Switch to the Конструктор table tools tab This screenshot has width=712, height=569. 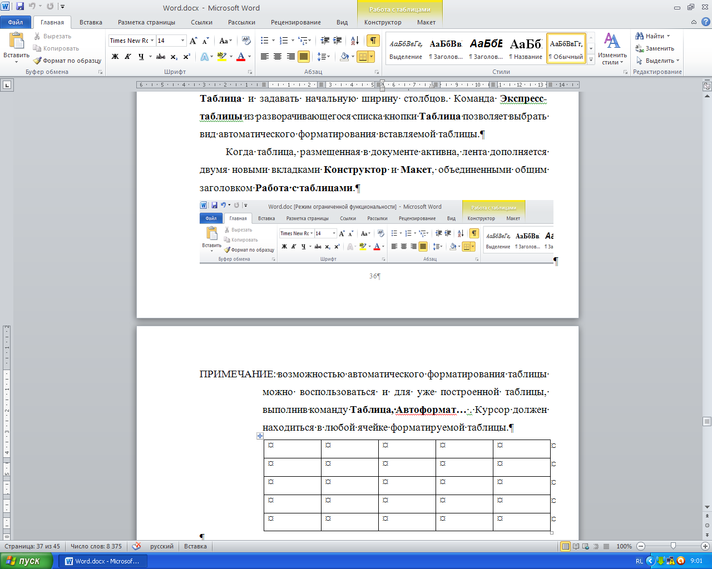pos(383,22)
